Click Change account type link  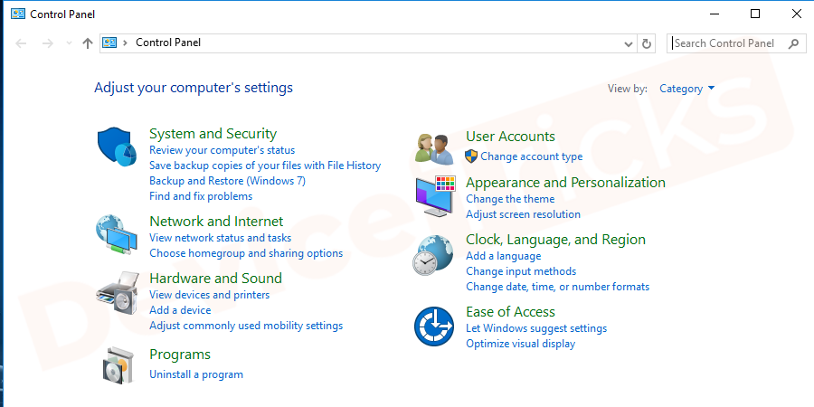point(531,156)
